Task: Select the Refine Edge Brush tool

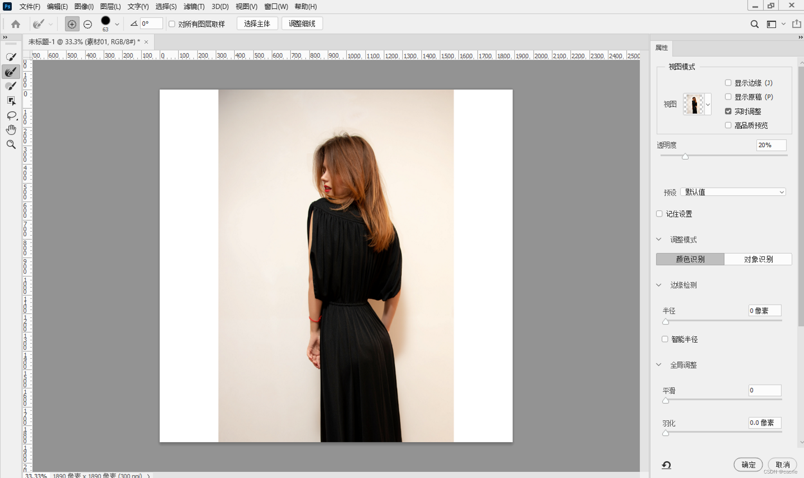Action: point(11,72)
